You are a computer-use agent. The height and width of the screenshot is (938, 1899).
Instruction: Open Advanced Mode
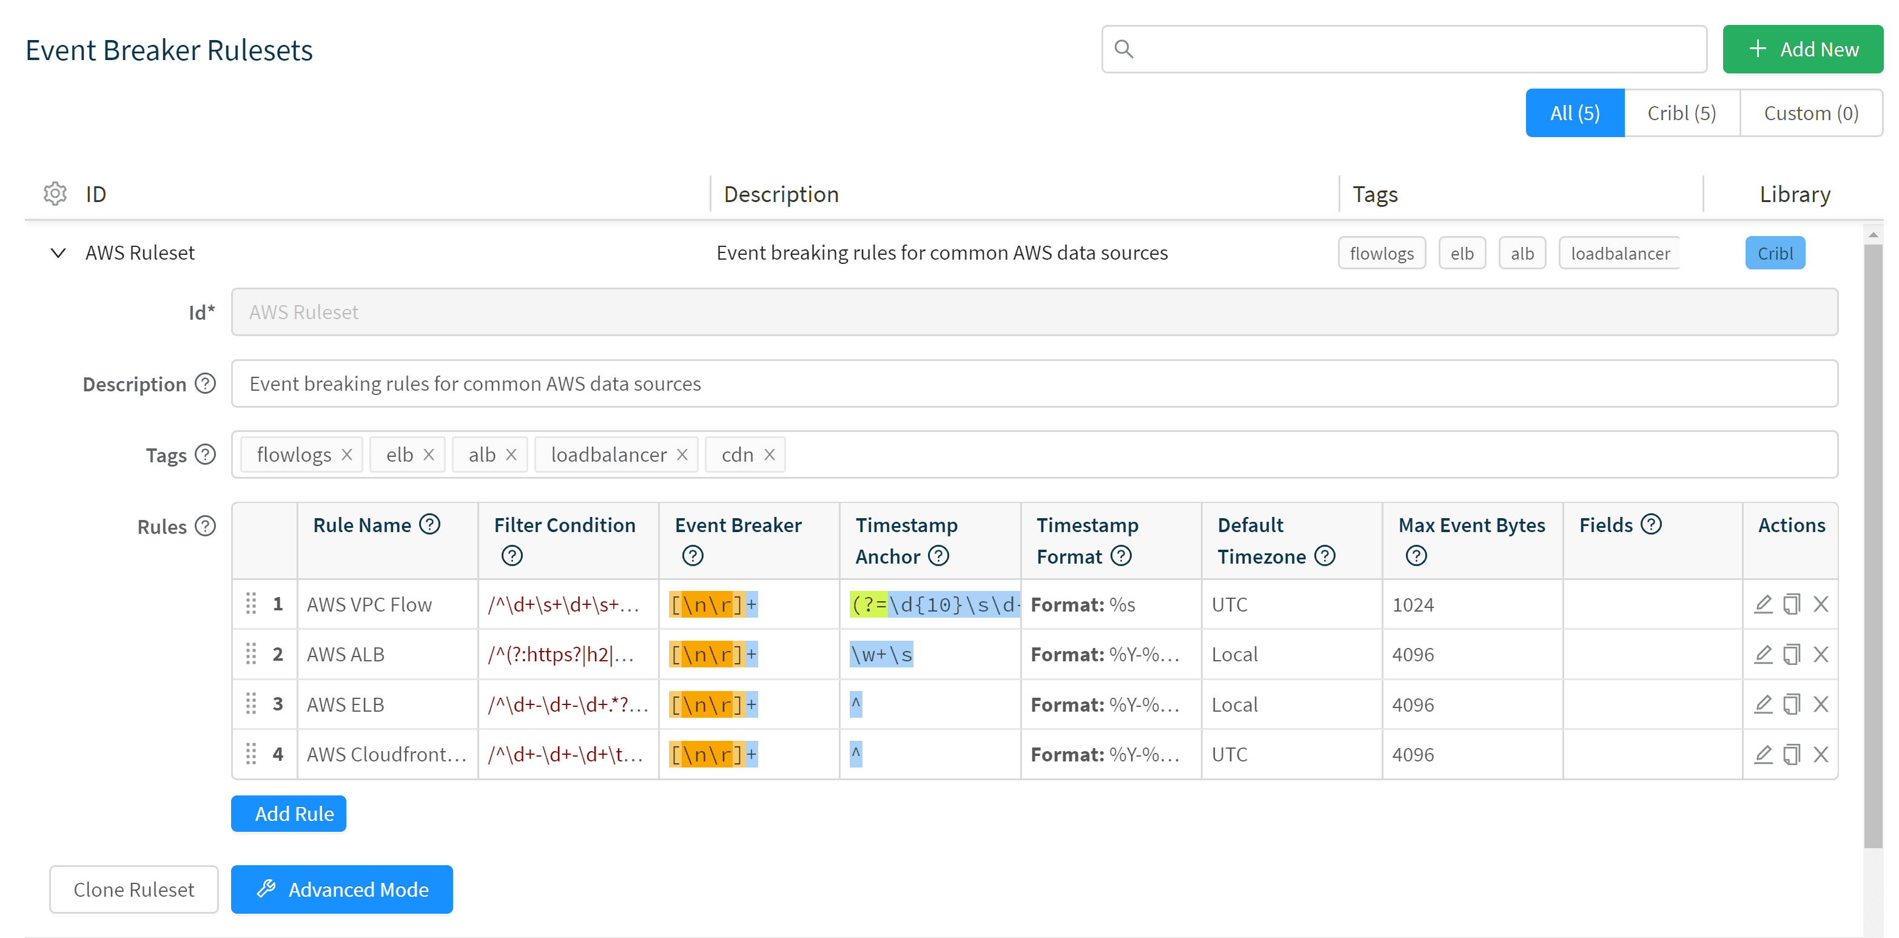(341, 889)
